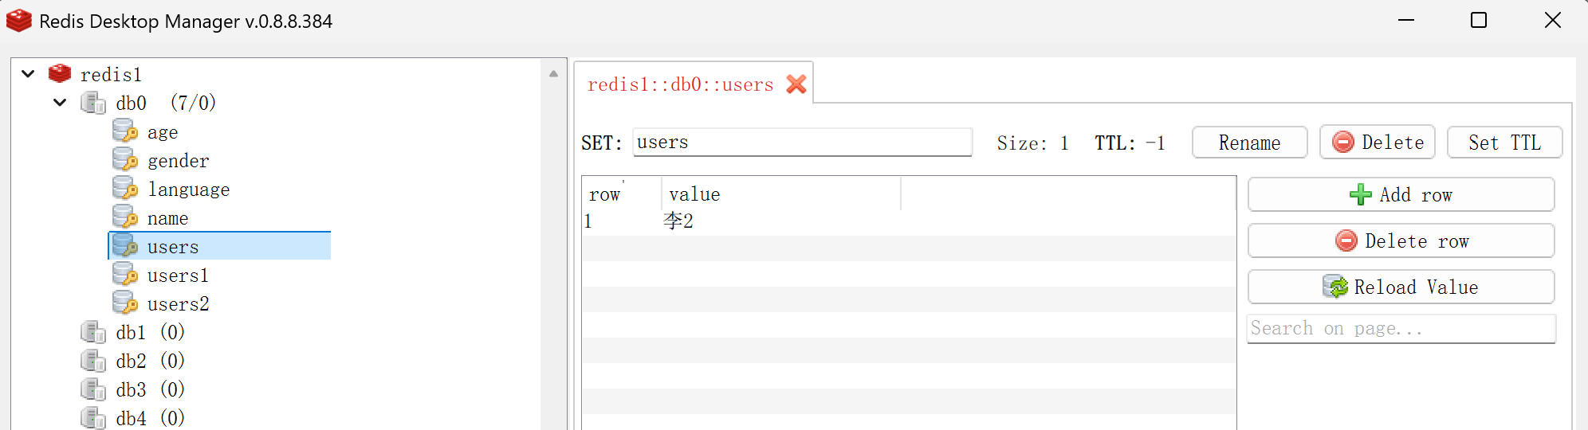
Task: Click the db1 database icon
Action: point(93,332)
